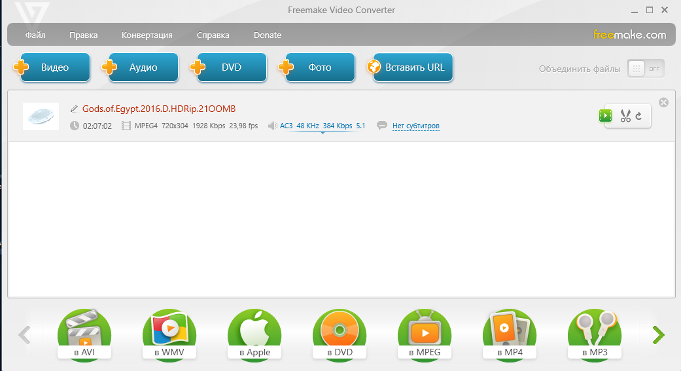The width and height of the screenshot is (681, 371).
Task: Convert to MPEG format
Action: coord(425,335)
